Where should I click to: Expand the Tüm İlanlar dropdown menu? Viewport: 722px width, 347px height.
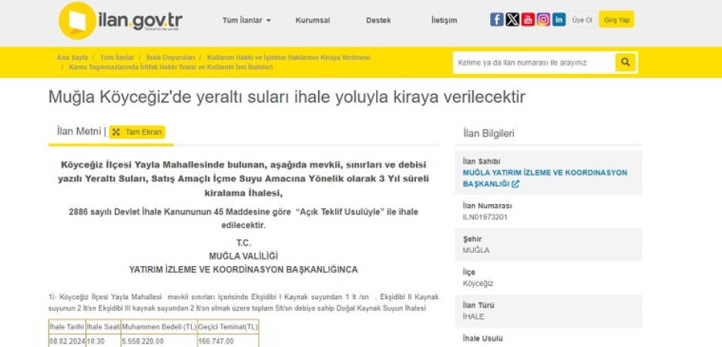[x=246, y=21]
